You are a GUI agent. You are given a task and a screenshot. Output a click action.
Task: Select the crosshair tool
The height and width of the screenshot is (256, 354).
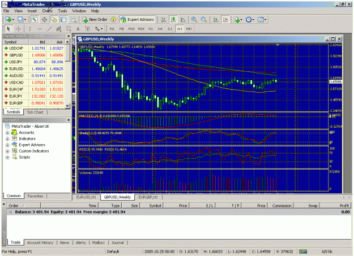click(18, 29)
